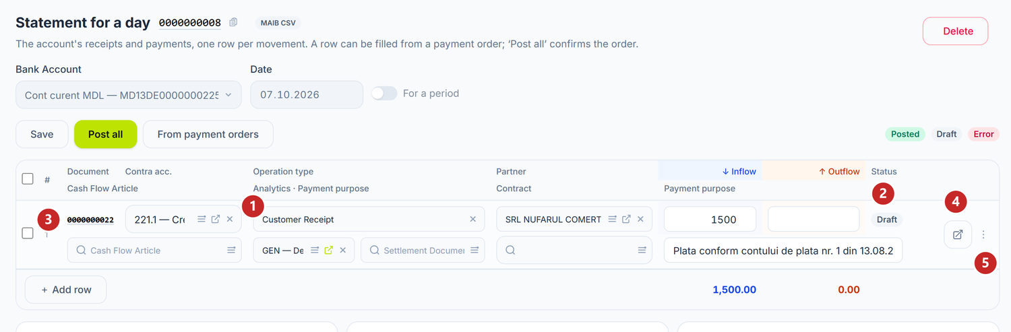This screenshot has width=1011, height=332.
Task: Open the From payment orders dialog
Action: (208, 134)
